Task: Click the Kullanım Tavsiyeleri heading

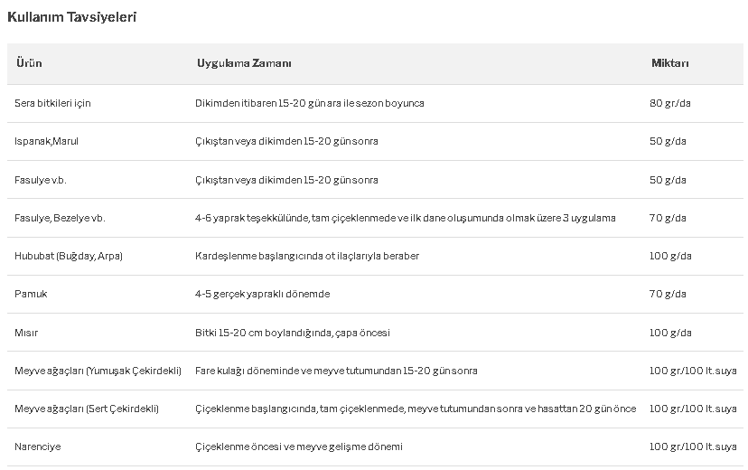Action: (x=72, y=17)
